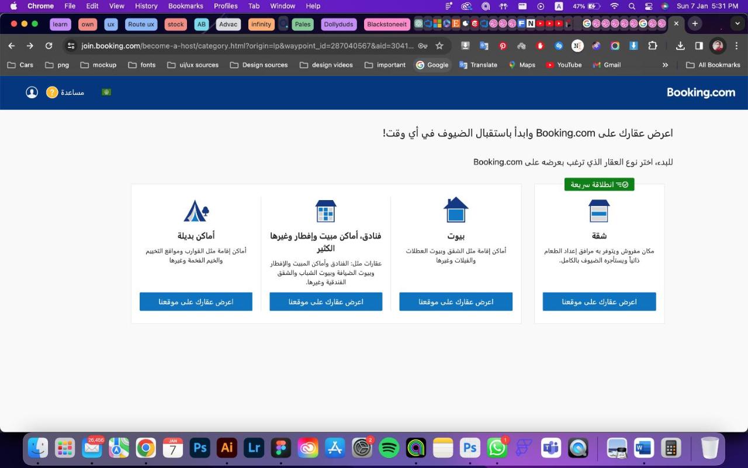Click the hotel building icon
748x468 pixels.
[325, 211]
